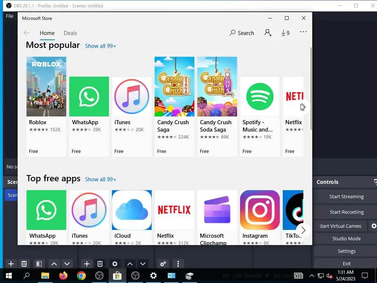This screenshot has width=377, height=283.
Task: Open the scene filters icon in OBS
Action: (39, 264)
